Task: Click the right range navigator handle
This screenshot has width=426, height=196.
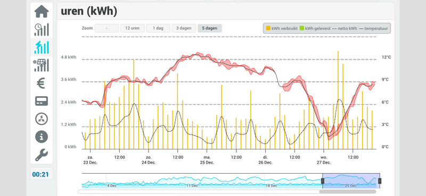Action: pos(380,181)
